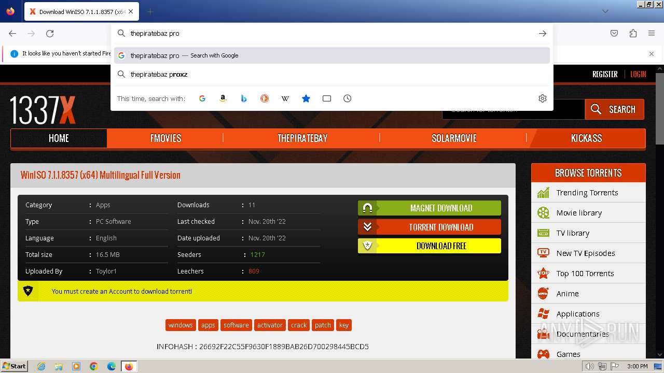
Task: Select thepiratebaz proxz suggestion
Action: tap(332, 75)
